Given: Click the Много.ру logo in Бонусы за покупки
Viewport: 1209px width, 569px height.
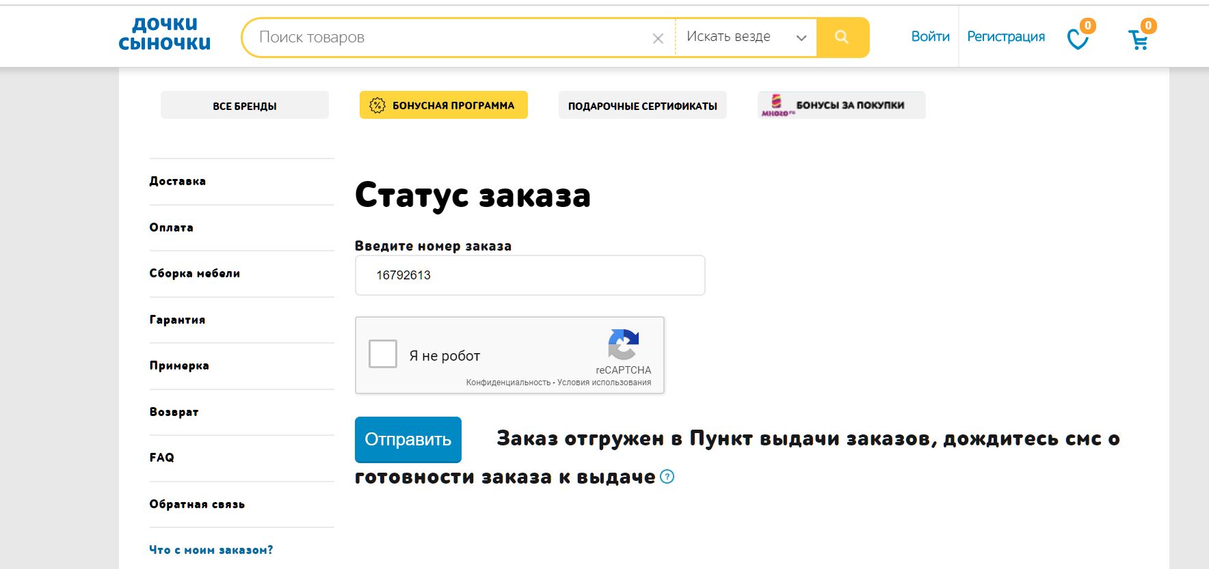Looking at the screenshot, I should tap(778, 105).
